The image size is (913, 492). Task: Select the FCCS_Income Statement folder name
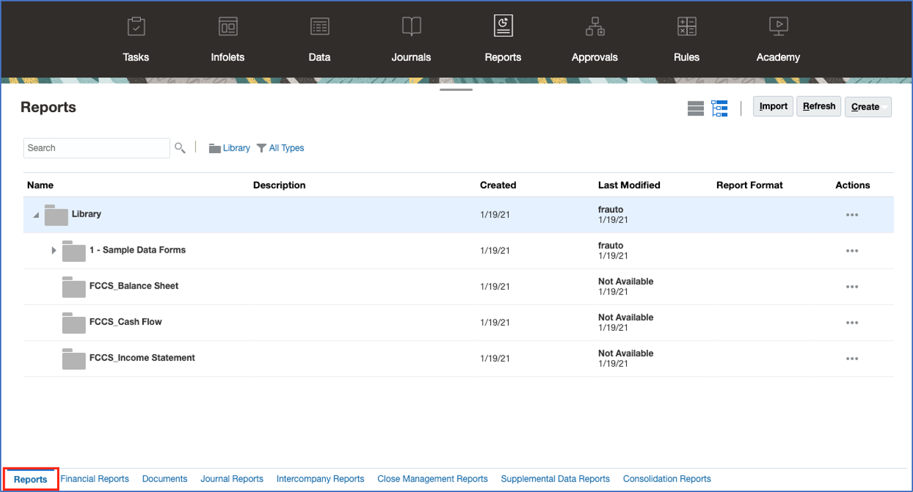pyautogui.click(x=142, y=357)
